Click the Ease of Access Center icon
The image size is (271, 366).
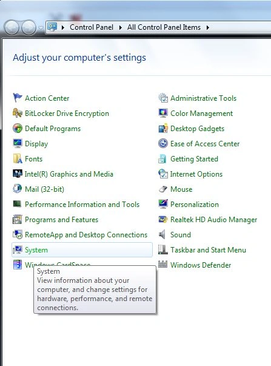pyautogui.click(x=163, y=143)
